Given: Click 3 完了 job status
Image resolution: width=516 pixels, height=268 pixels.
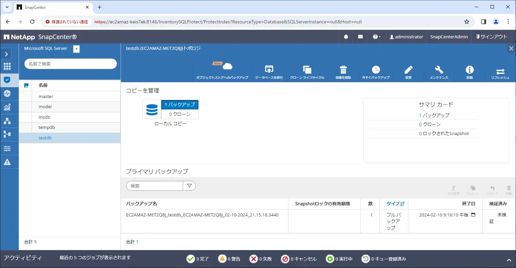Looking at the screenshot, I should click(x=198, y=259).
